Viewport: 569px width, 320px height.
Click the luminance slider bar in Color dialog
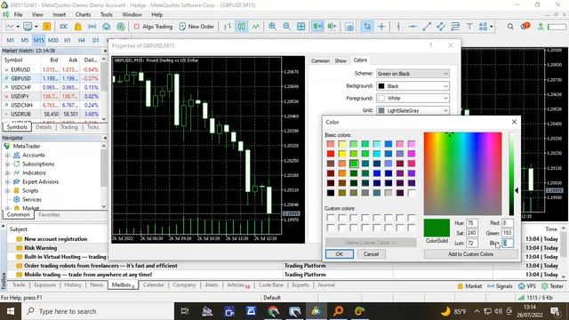click(x=511, y=174)
